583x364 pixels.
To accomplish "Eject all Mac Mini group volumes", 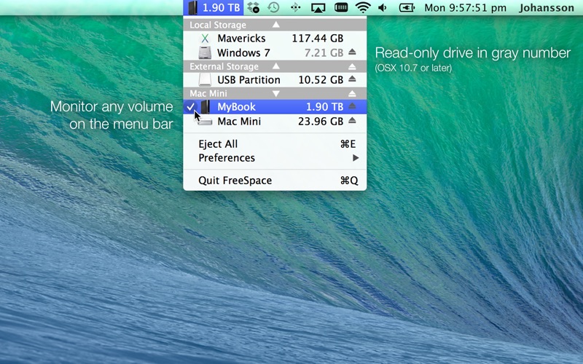I will [352, 94].
